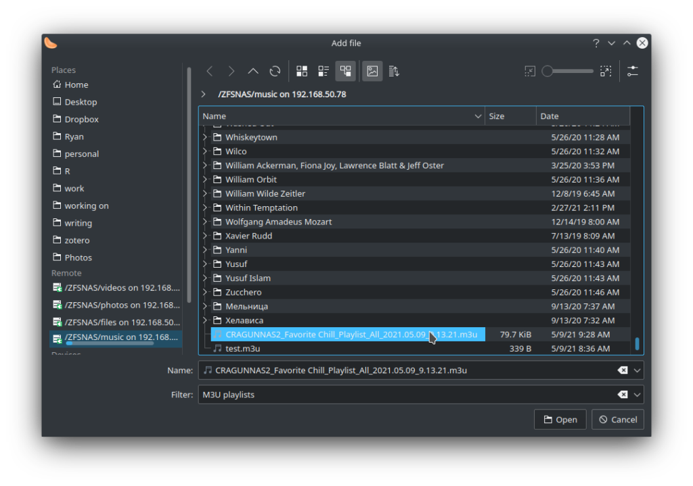This screenshot has width=693, height=486.
Task: Select the CRAGUNNAS2_Favorite Chill playlist file
Action: (x=348, y=335)
